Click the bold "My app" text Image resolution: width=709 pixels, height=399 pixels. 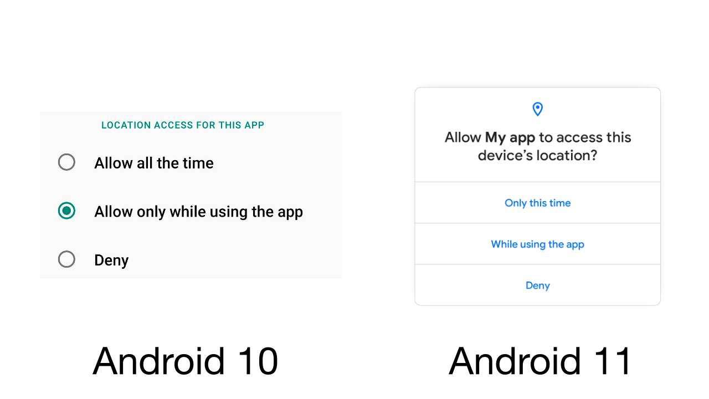[510, 138]
